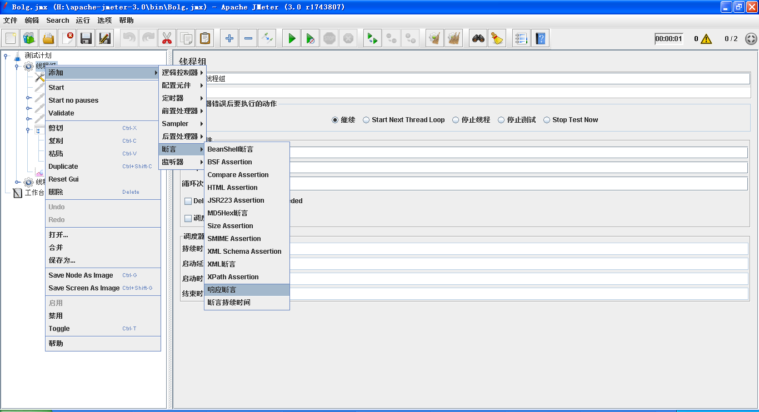Click the 循环次数 loop count input field

518,183
